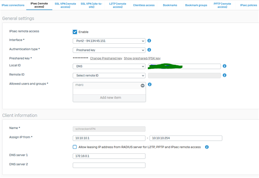
Task: Switch to the IPsec connections tab
Action: coord(13,5)
